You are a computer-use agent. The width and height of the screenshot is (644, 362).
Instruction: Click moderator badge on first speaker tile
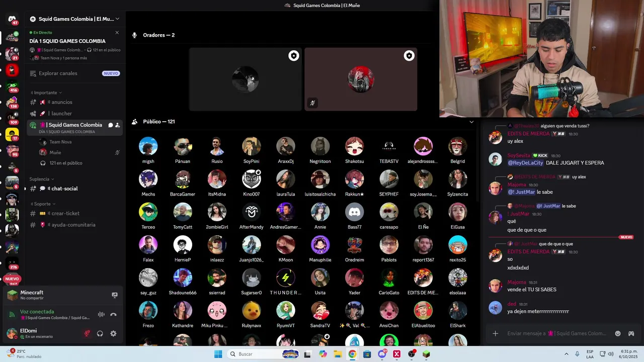click(294, 56)
